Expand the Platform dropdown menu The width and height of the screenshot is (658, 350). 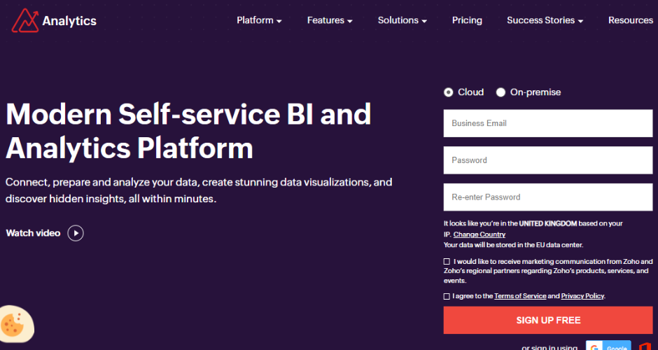pyautogui.click(x=259, y=20)
